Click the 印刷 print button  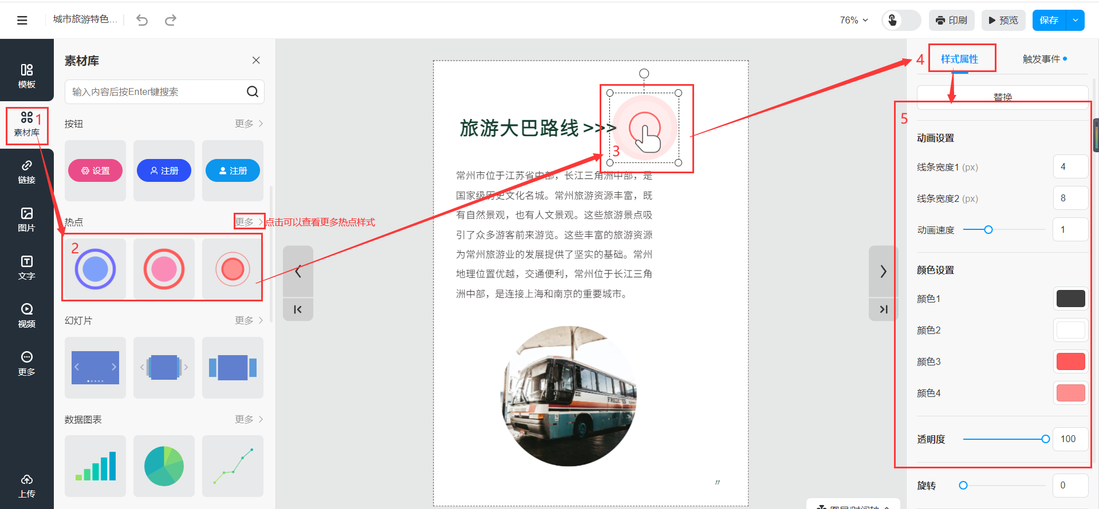pos(952,21)
